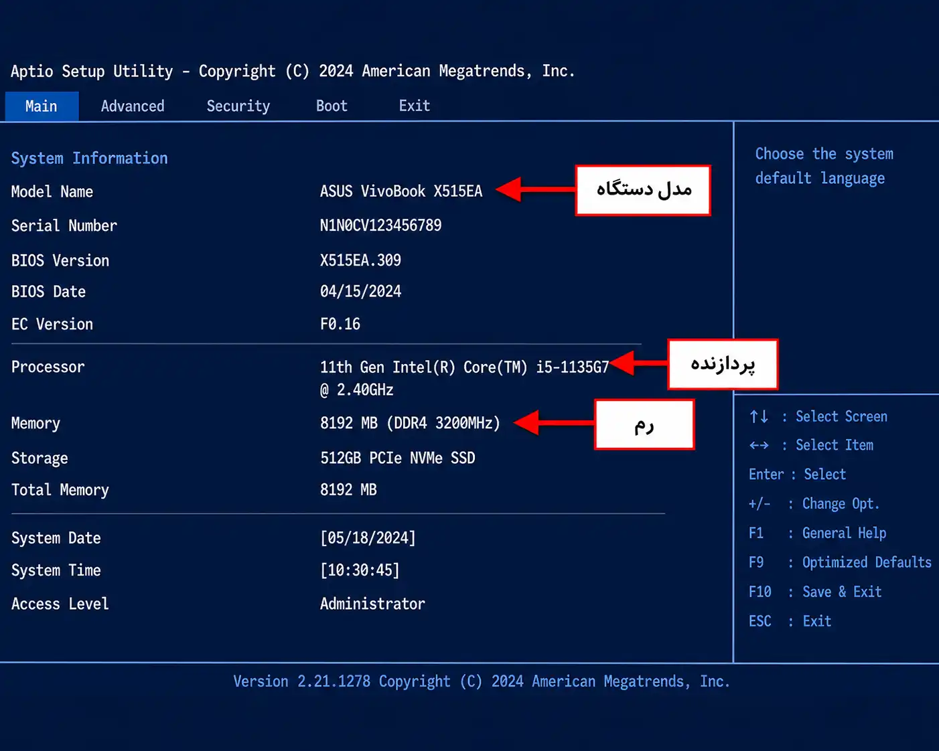Click the 11th Gen Intel Core i5-1135G7 value
Viewport: 939px width, 751px height.
pos(465,378)
